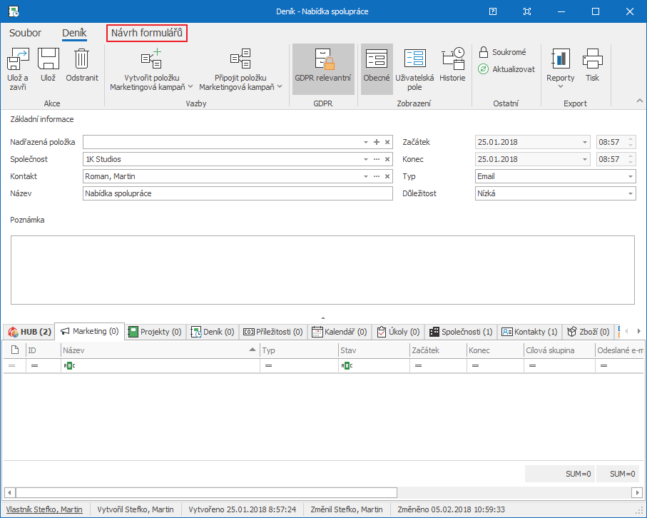The width and height of the screenshot is (647, 518).
Task: Click the document icon column header
Action: click(x=15, y=350)
